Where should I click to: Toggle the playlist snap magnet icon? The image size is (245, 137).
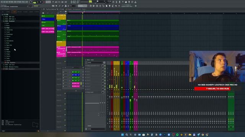pos(44,9)
